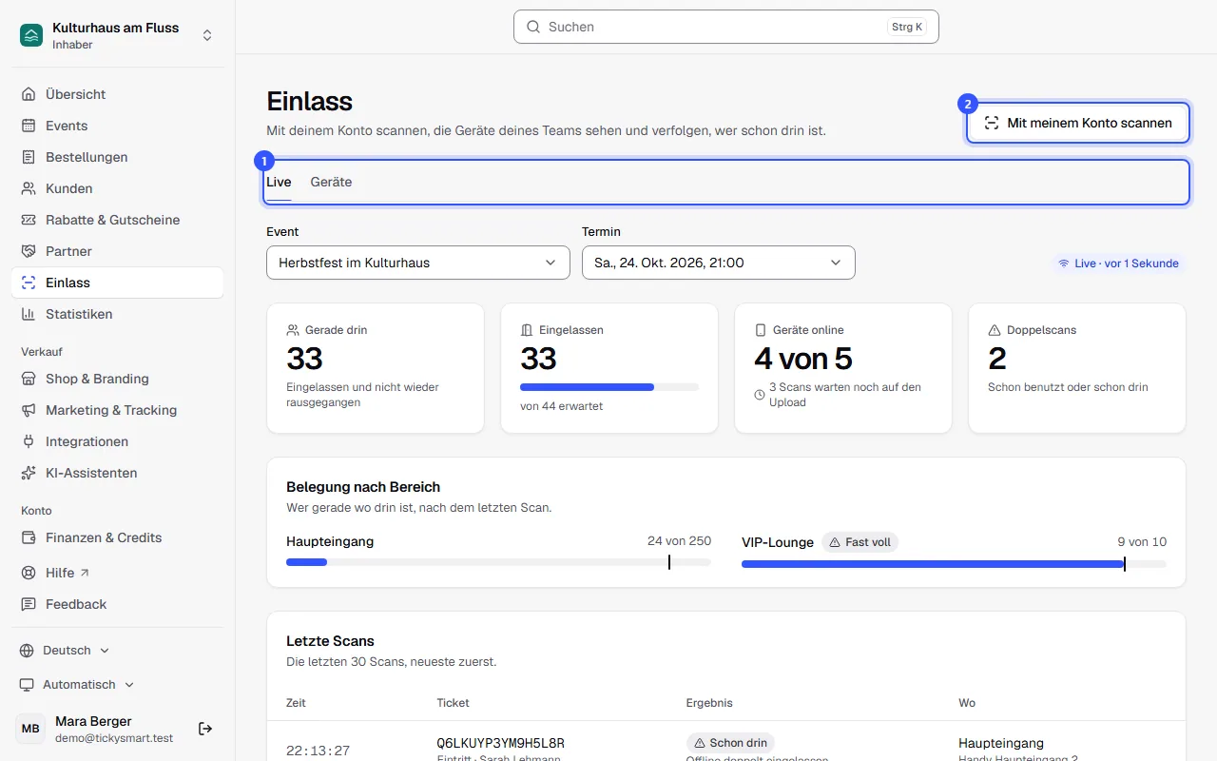Click the megaphone icon beside Marketing & Tracking
This screenshot has height=761, width=1217.
pyautogui.click(x=29, y=410)
